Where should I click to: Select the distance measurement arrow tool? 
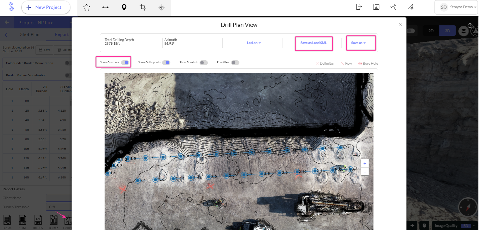click(x=105, y=7)
